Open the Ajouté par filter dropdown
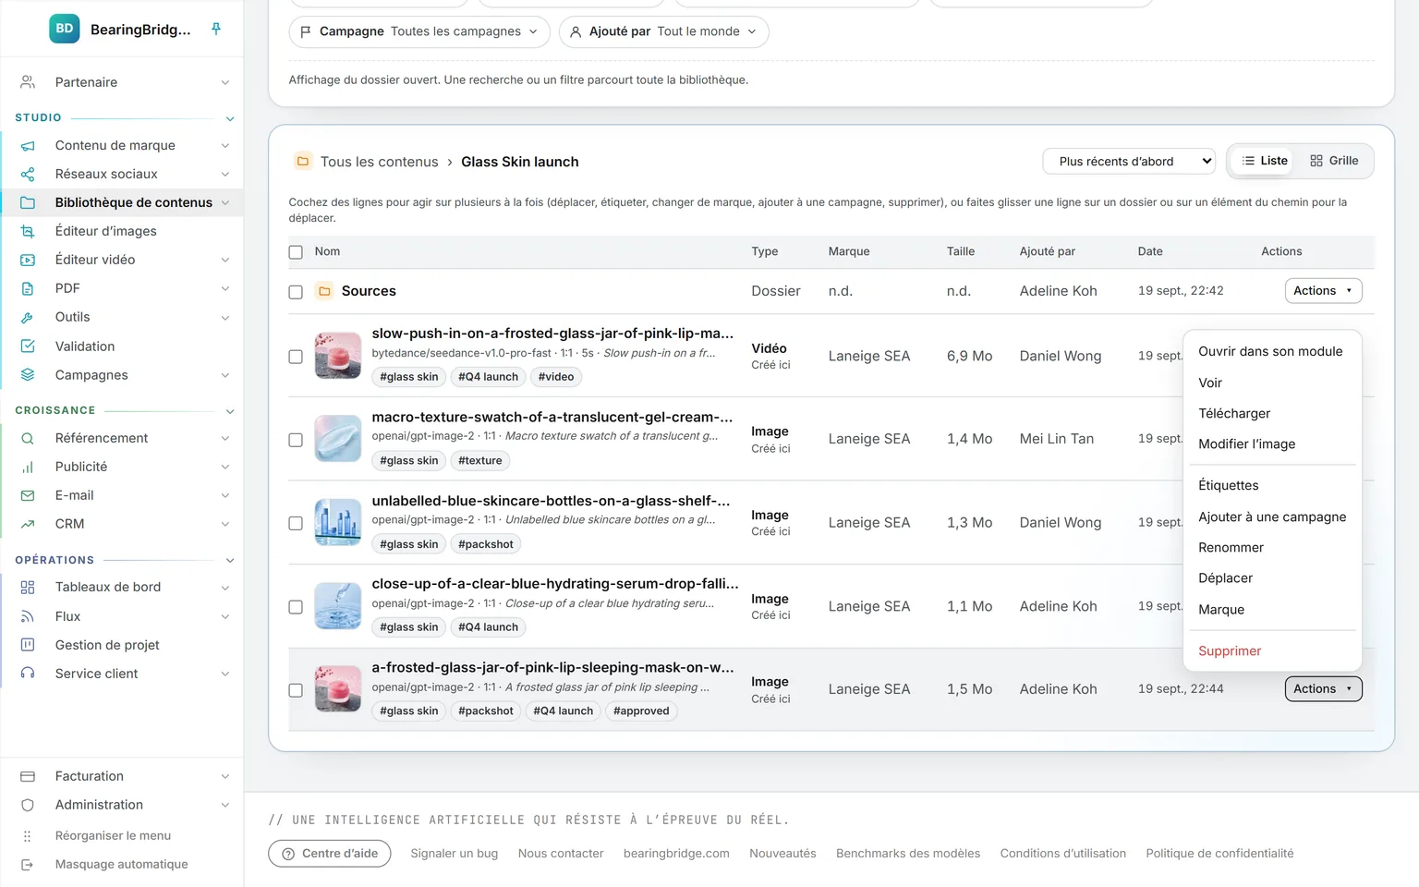This screenshot has height=887, width=1419. (x=664, y=31)
